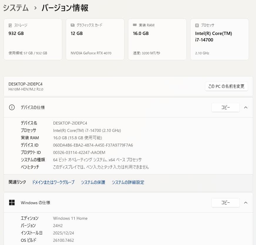
Task: Click the version value 24H2
Action: click(x=58, y=226)
